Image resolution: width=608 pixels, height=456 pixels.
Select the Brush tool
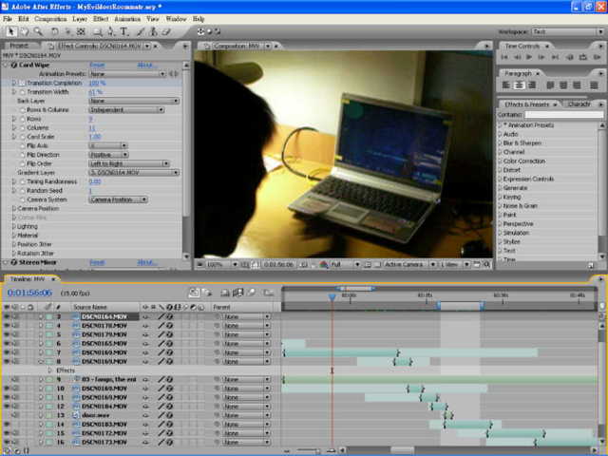tap(141, 31)
